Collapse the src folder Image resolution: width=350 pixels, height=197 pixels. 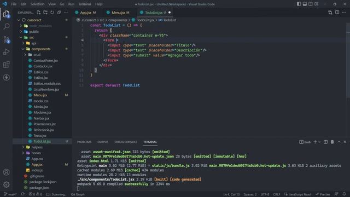(21, 37)
